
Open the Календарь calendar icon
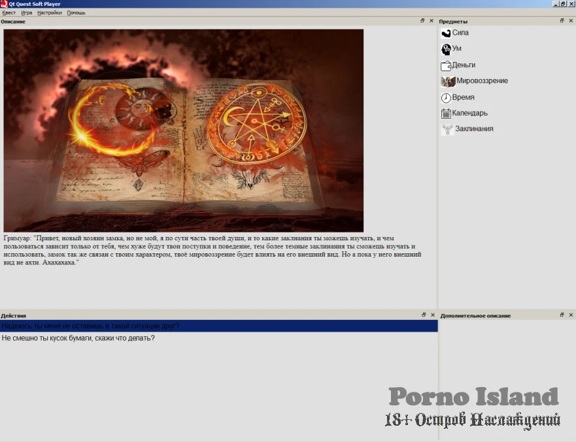tap(446, 114)
